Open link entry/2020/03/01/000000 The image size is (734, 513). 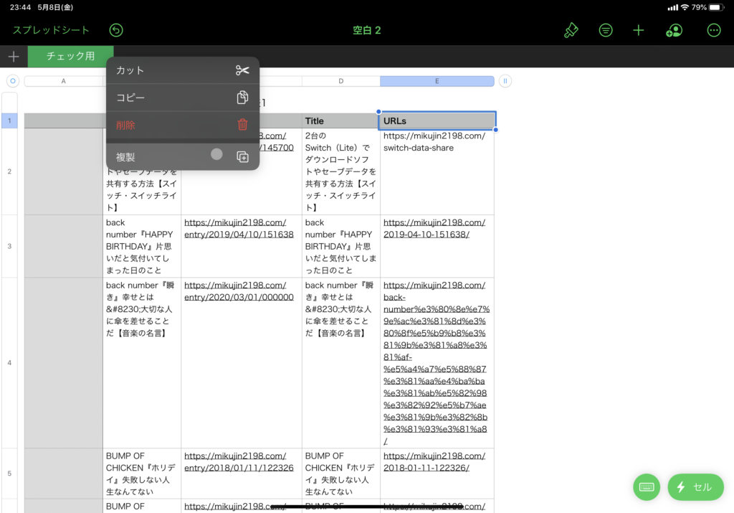point(239,291)
